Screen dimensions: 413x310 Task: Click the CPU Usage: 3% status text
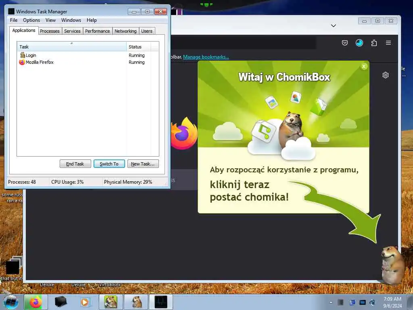[67, 182]
